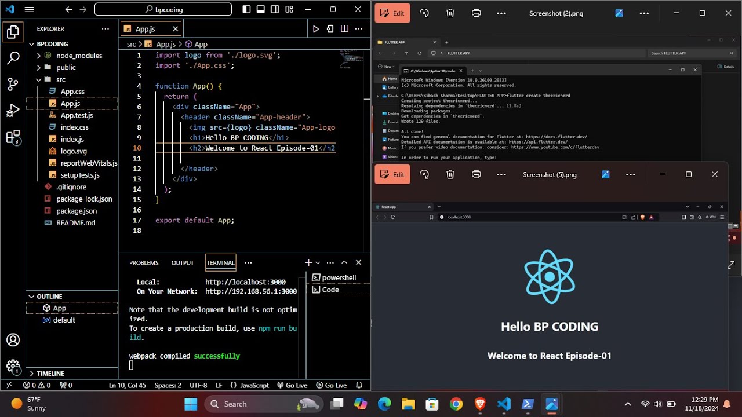Image resolution: width=742 pixels, height=417 pixels.
Task: Open the terminal launch profile dropdown
Action: click(x=318, y=263)
